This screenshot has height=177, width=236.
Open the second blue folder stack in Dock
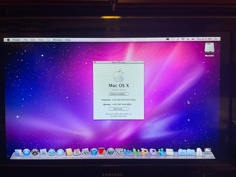[x=191, y=152]
